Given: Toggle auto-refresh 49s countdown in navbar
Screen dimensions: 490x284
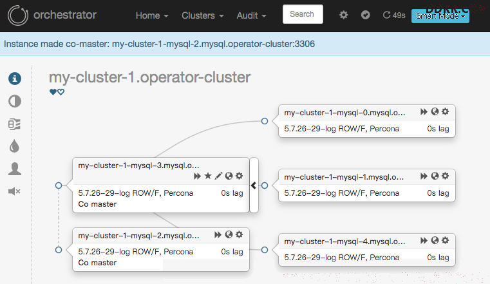Looking at the screenshot, I should pyautogui.click(x=394, y=15).
